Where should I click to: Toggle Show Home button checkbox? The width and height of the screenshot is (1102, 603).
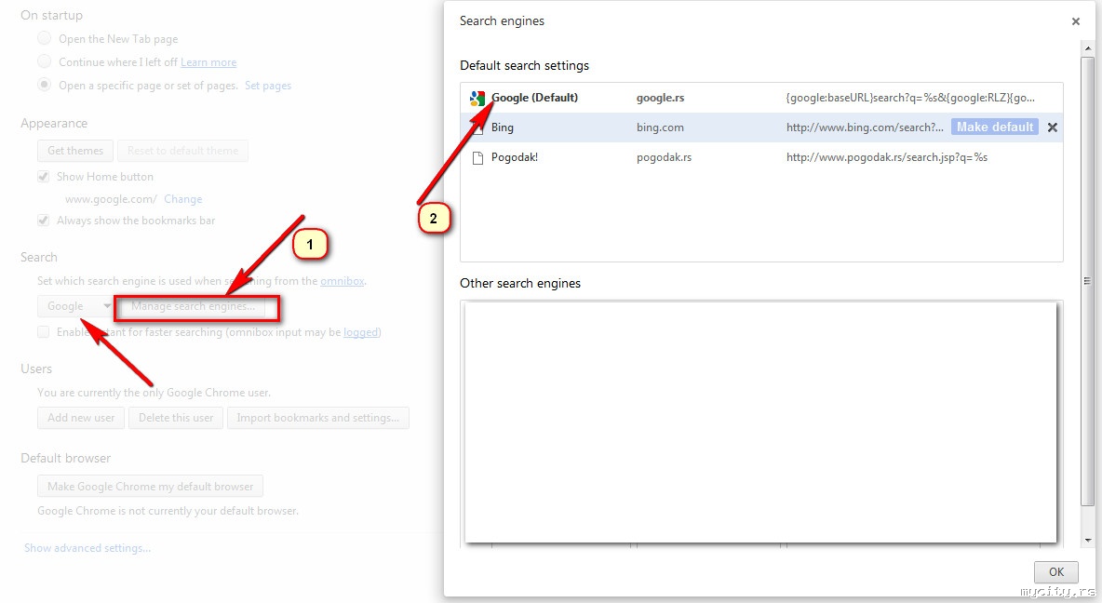[x=44, y=177]
